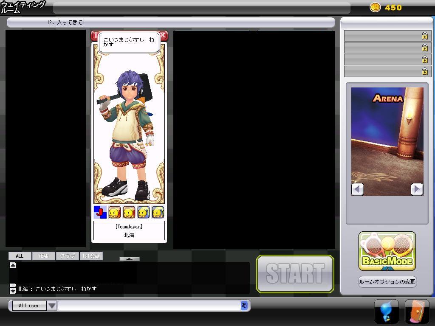
Task: Click the gold coin icon
Action: coord(375,7)
